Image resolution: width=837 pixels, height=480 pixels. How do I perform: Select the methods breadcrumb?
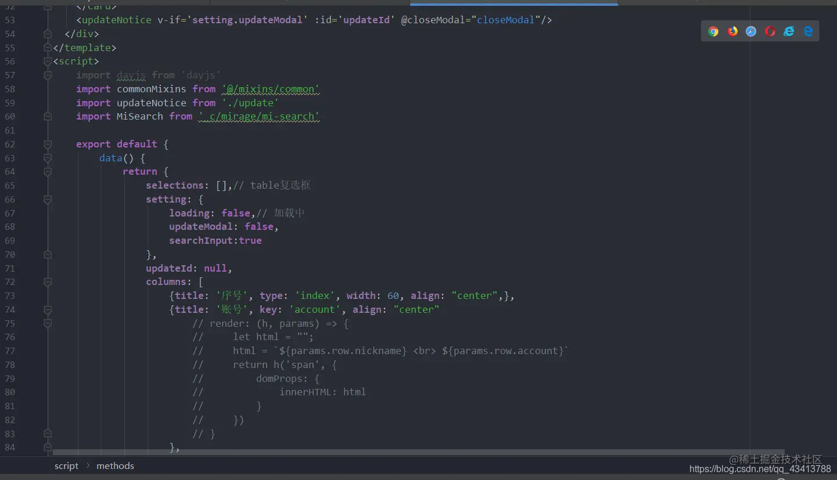(x=115, y=465)
